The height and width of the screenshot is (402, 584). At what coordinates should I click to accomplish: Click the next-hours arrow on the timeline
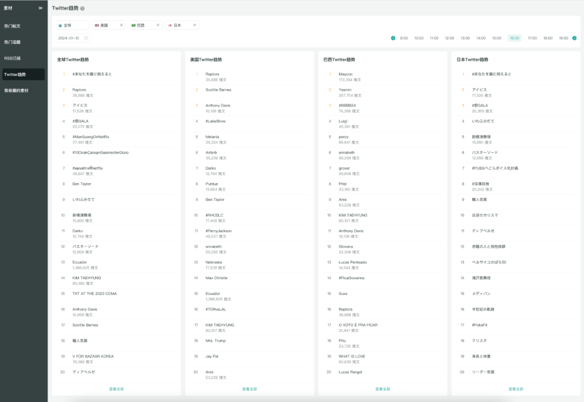point(574,38)
